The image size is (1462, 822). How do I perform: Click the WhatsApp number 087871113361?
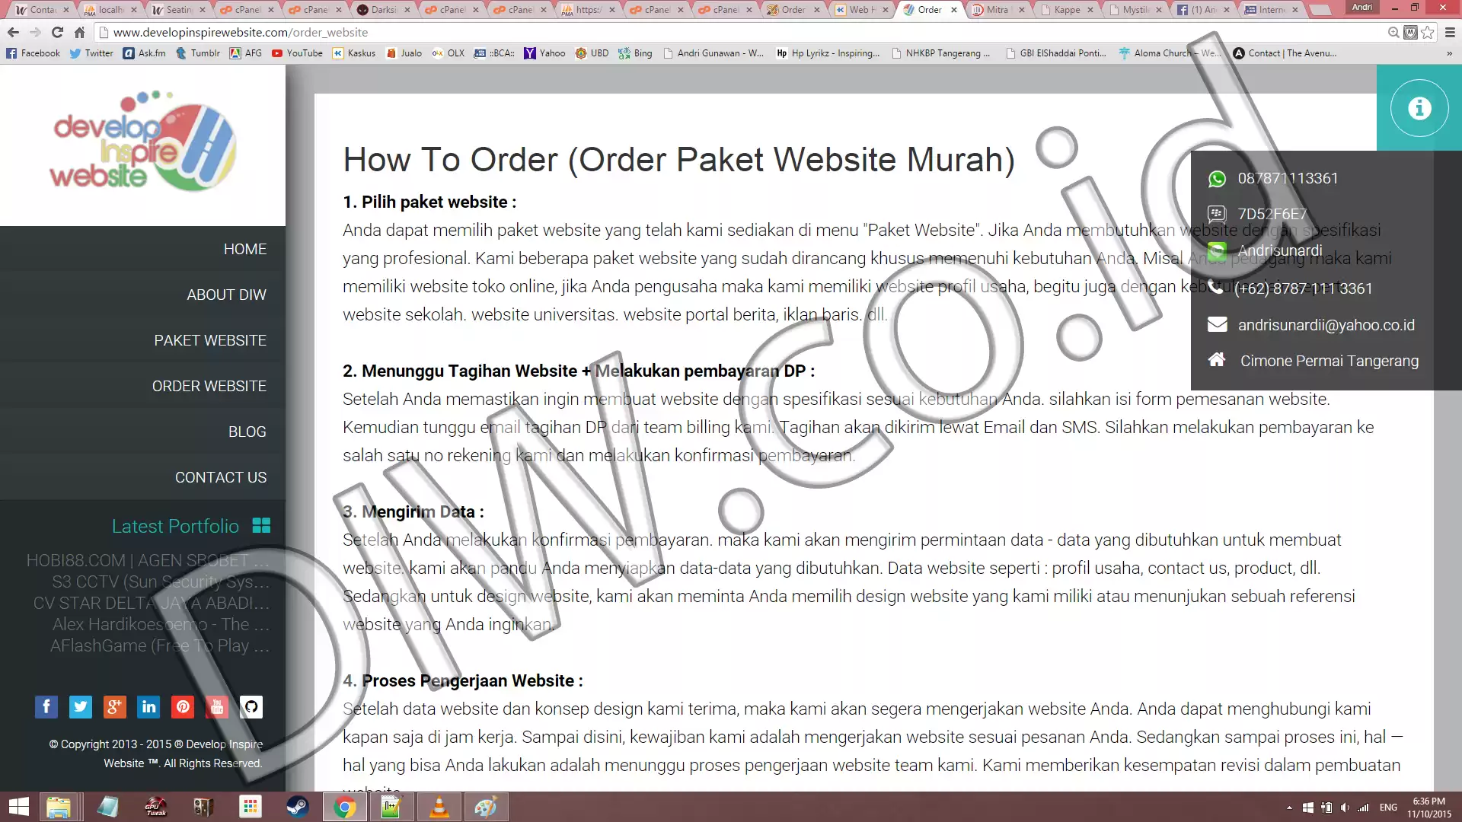point(1288,178)
